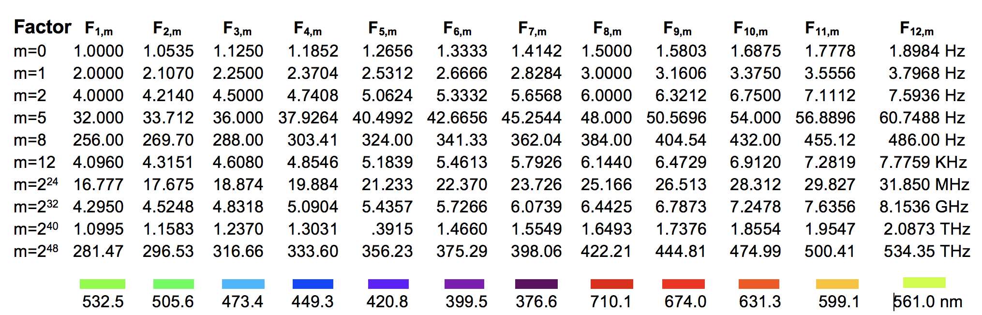Click the m=12 row label
This screenshot has width=982, height=315.
coord(35,162)
